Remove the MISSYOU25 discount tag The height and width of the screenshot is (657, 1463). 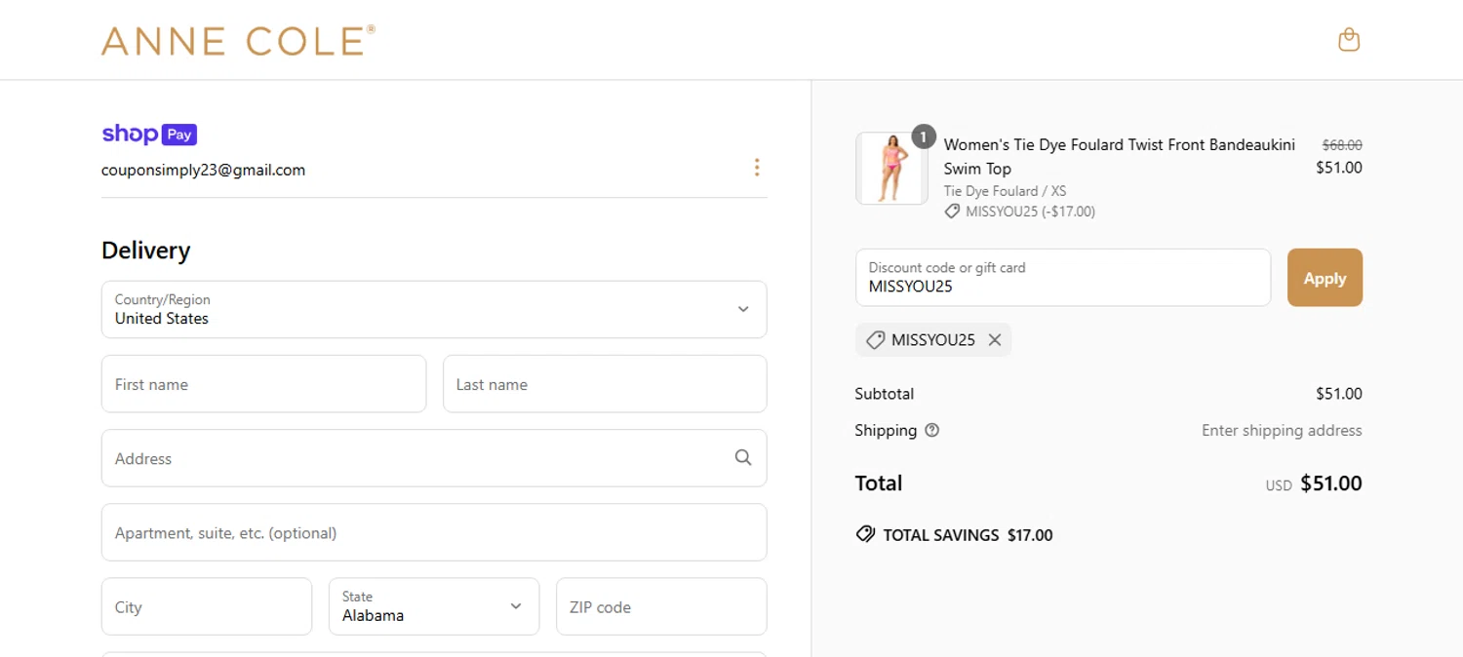pyautogui.click(x=995, y=340)
